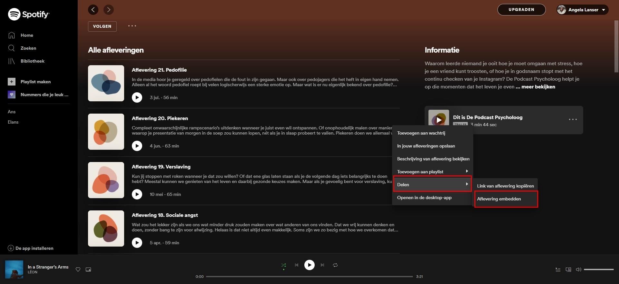Open Angela Lanser account dropdown
619x284 pixels.
pos(583,10)
